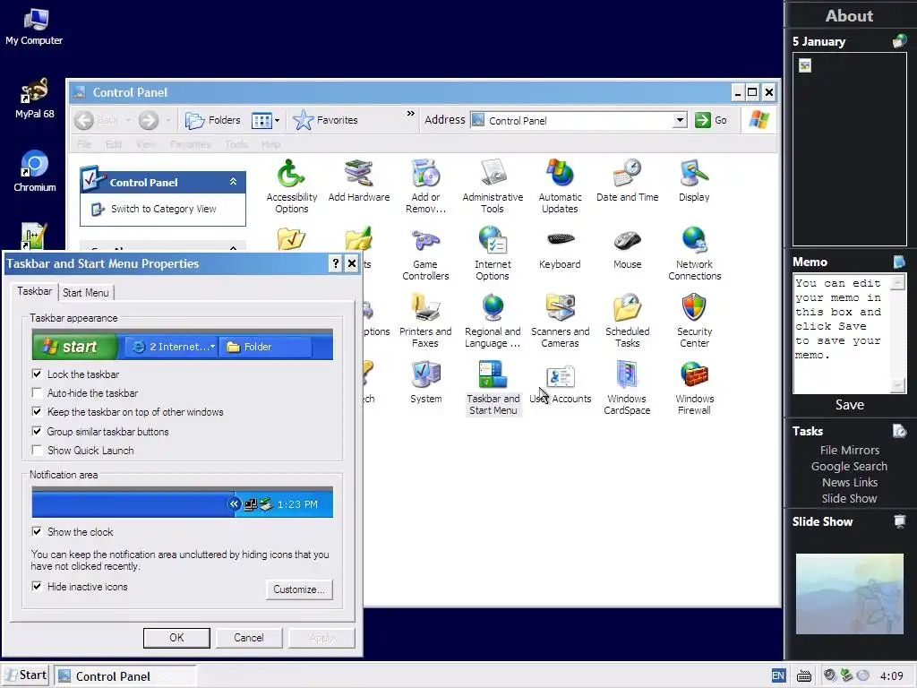917x688 pixels.
Task: Open the Views button dropdown
Action: tap(277, 121)
